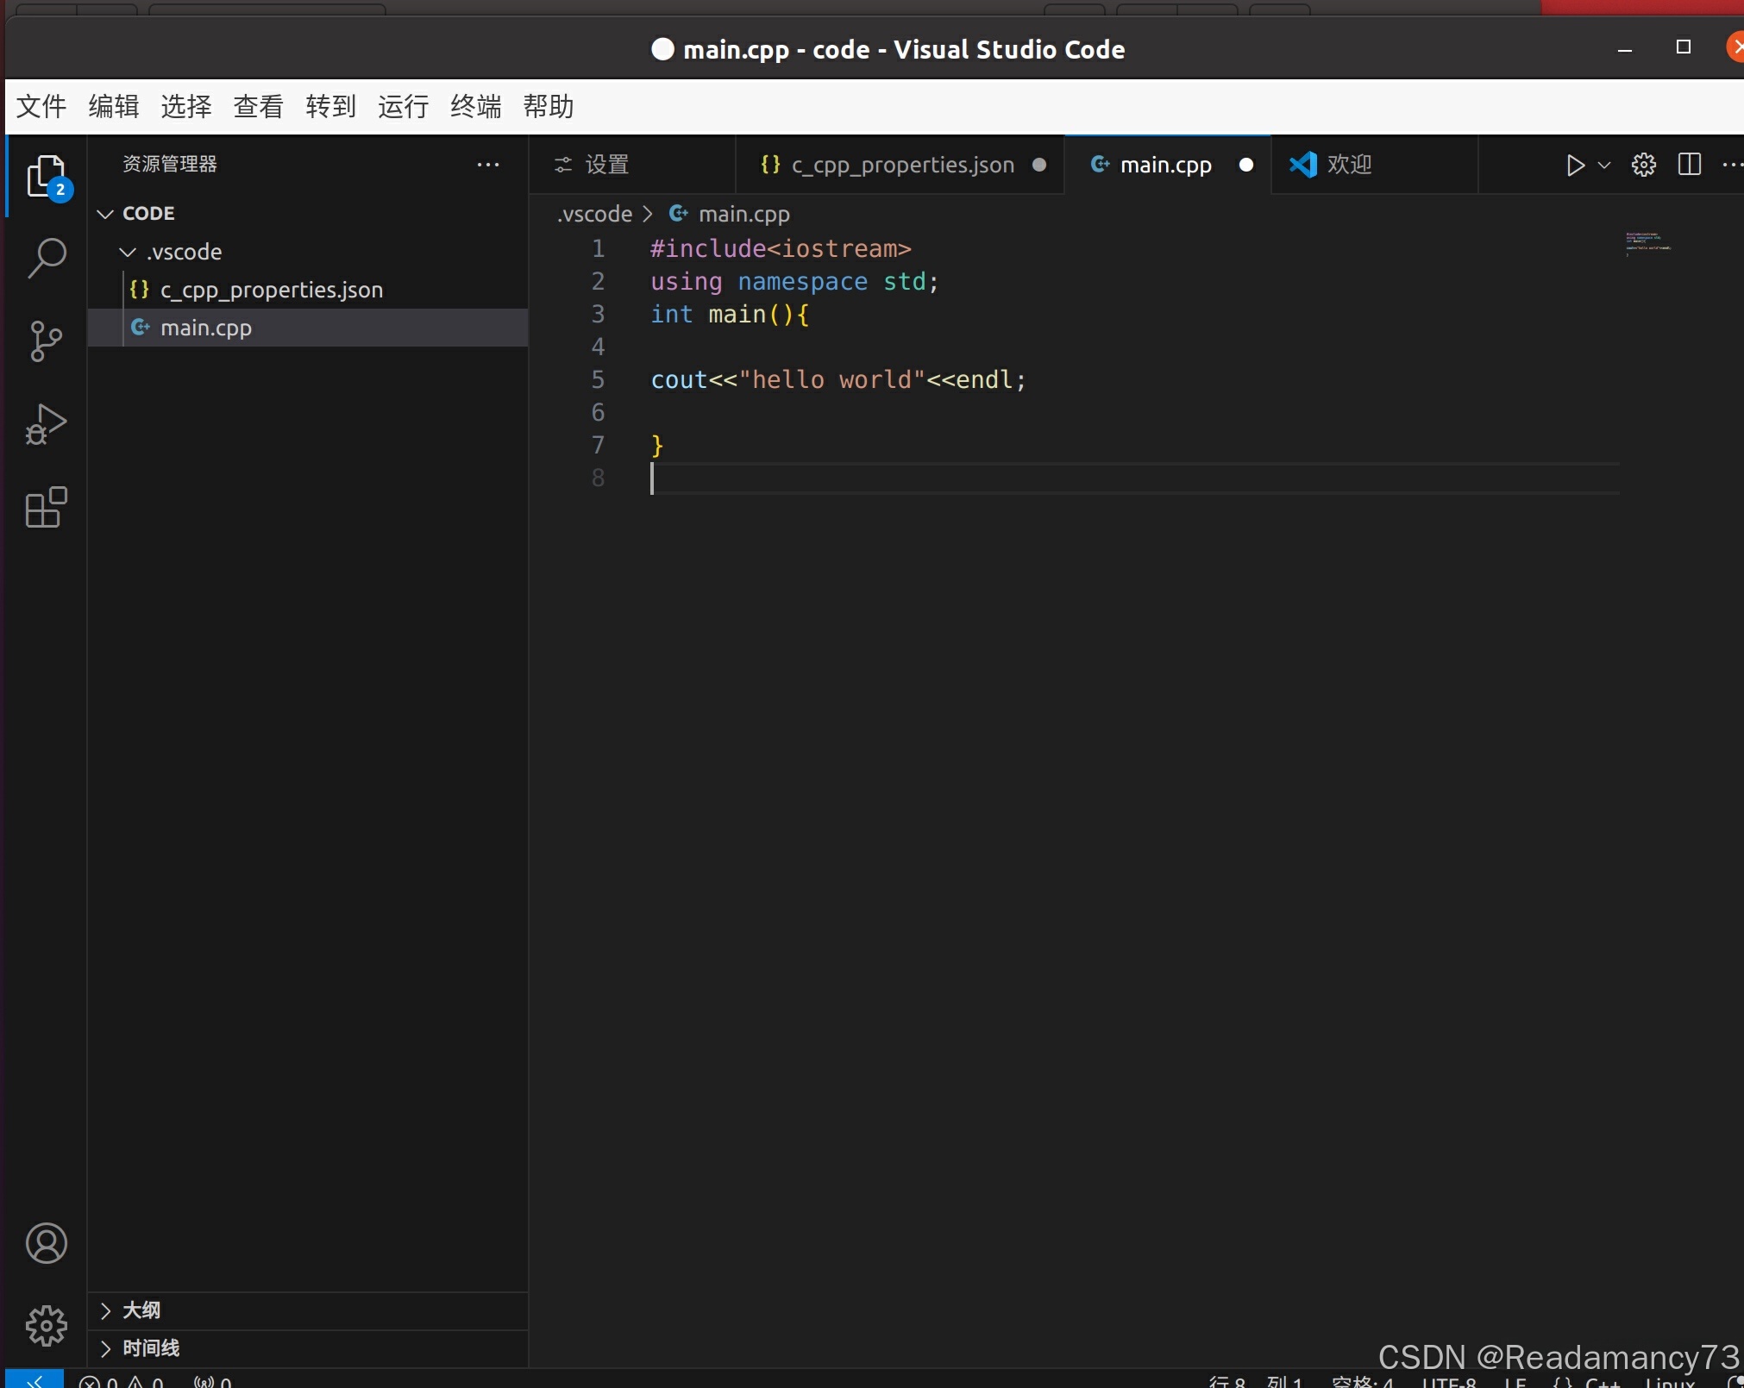Collapse the .vscode folder
Image resolution: width=1744 pixels, height=1388 pixels.
pos(127,252)
